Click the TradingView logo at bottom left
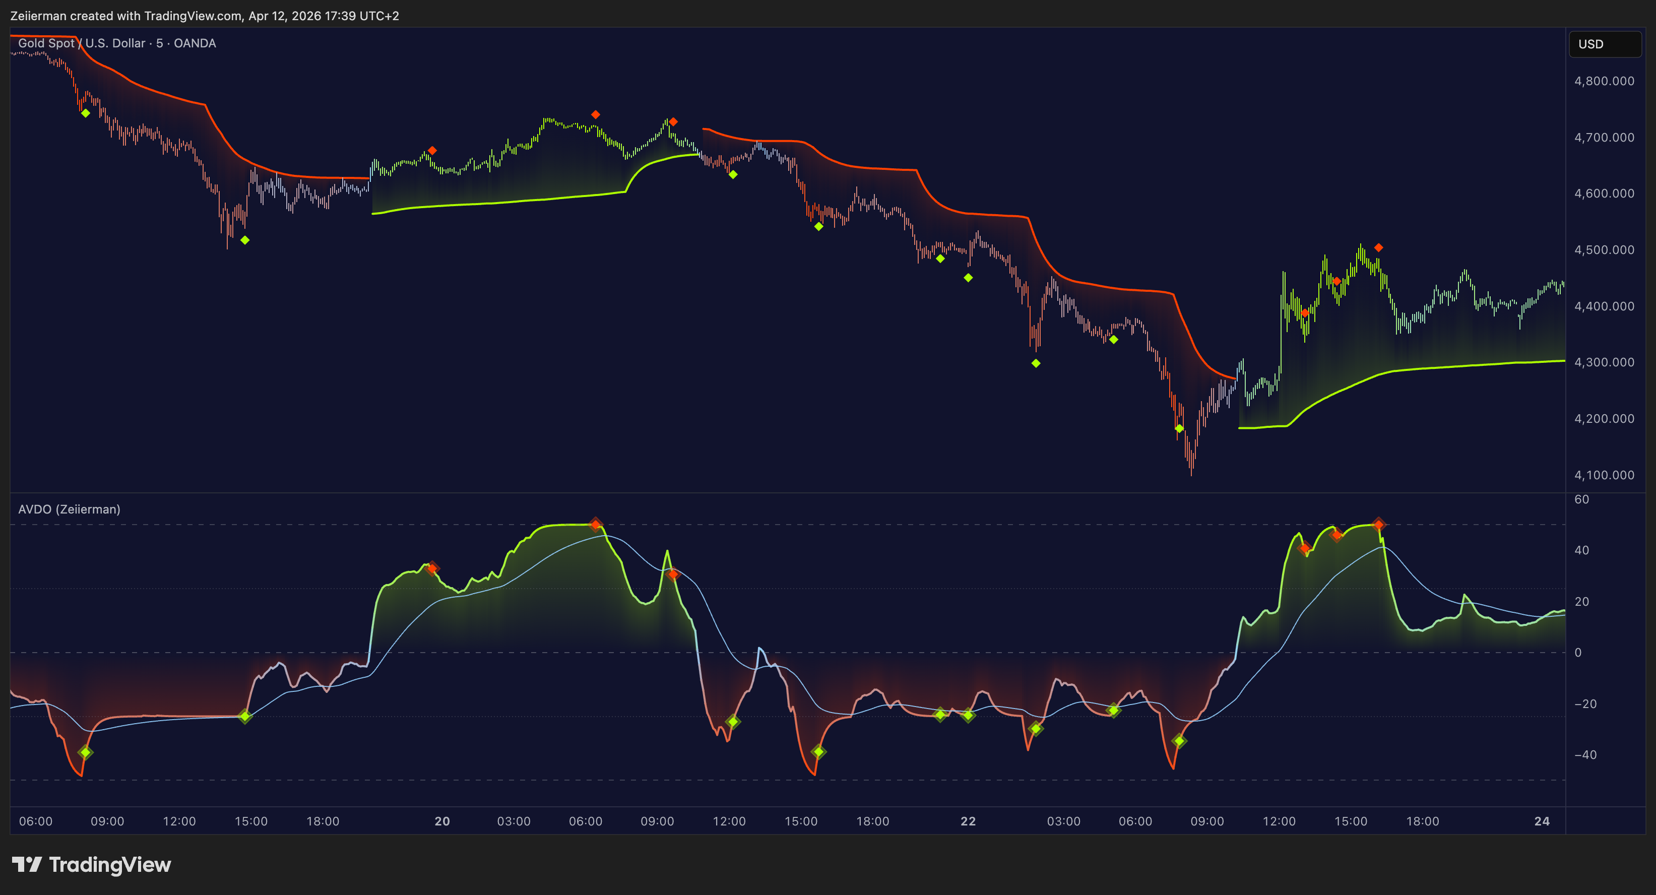Image resolution: width=1656 pixels, height=895 pixels. (x=91, y=865)
